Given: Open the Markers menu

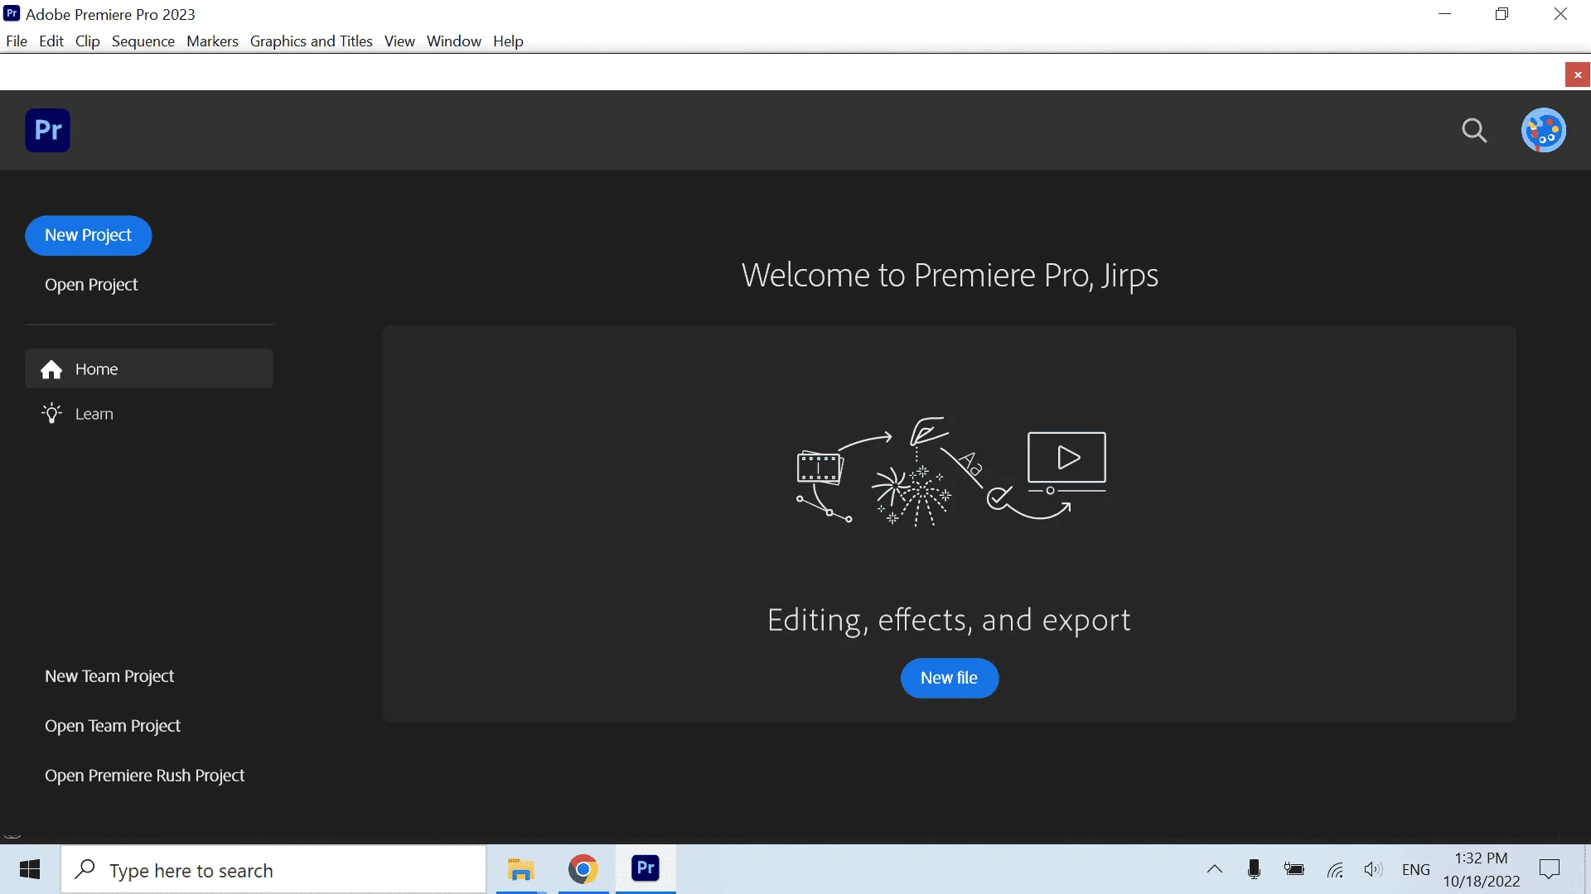Looking at the screenshot, I should click(x=212, y=41).
